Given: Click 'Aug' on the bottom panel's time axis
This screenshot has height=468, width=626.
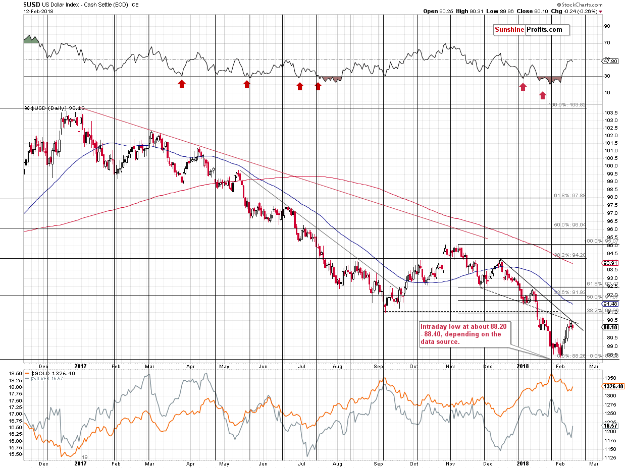Looking at the screenshot, I should pyautogui.click(x=338, y=463).
